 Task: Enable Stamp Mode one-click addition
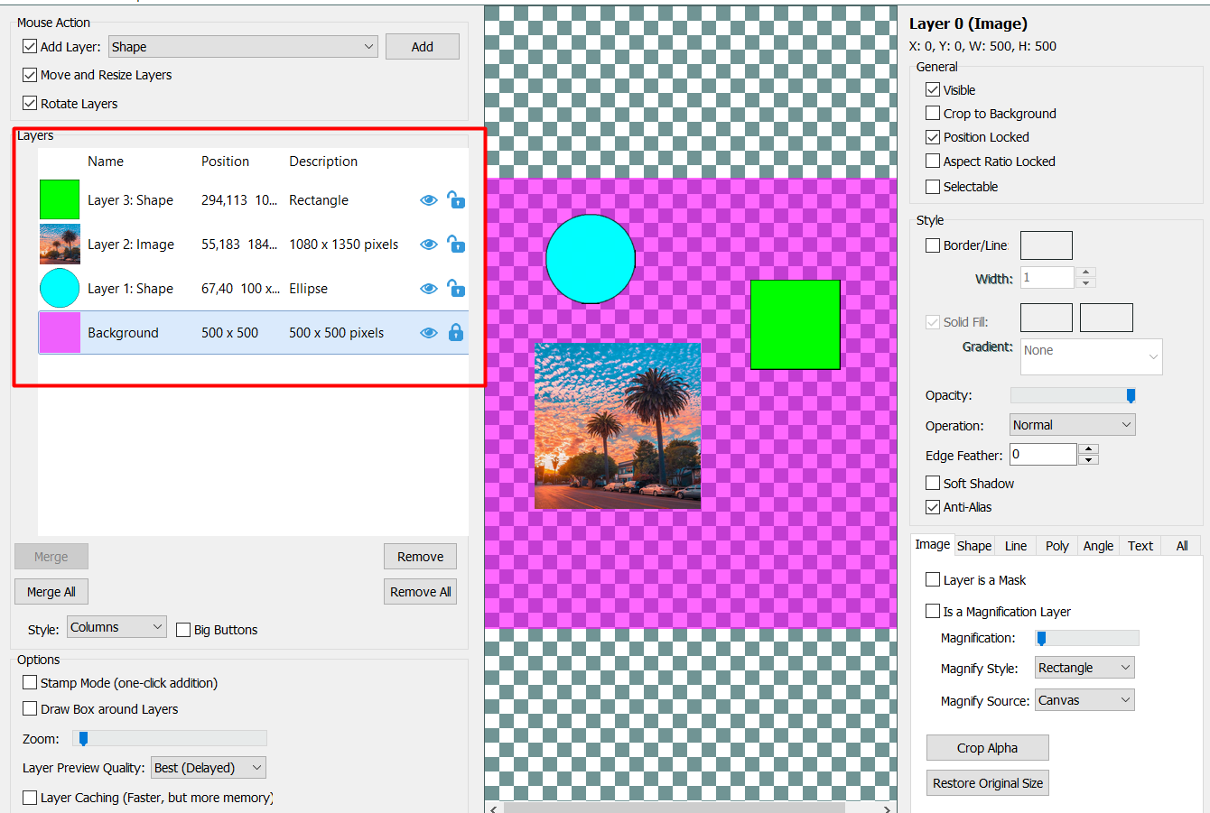click(30, 682)
